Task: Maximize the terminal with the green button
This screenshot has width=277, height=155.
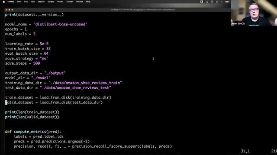Action: click(12, 10)
